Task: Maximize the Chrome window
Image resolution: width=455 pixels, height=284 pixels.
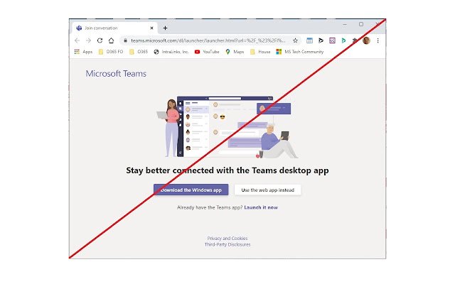Action: (361, 24)
